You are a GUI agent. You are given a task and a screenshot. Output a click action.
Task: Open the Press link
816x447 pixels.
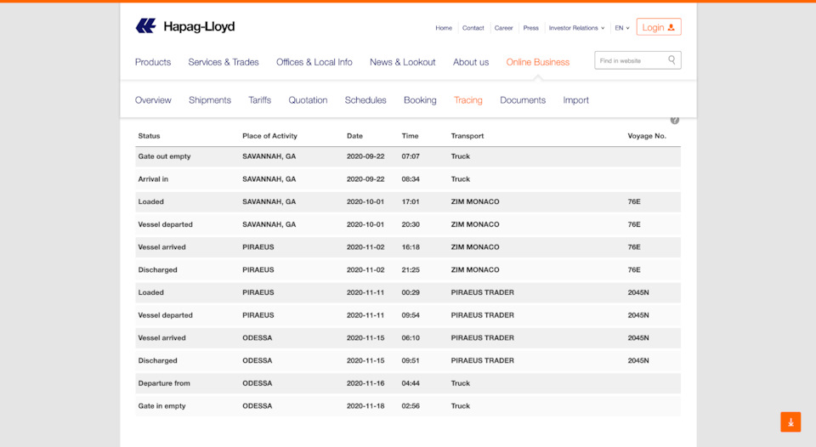pos(530,28)
